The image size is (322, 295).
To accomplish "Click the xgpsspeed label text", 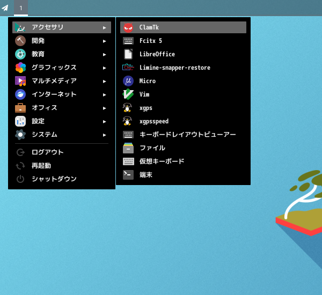I will 154,121.
